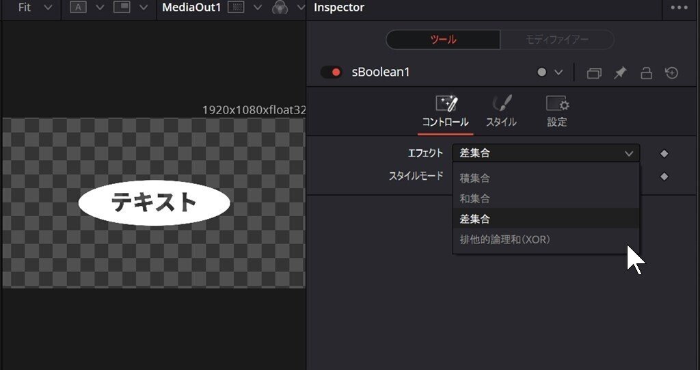Click the エフェクト label
The height and width of the screenshot is (370, 700).
click(425, 153)
